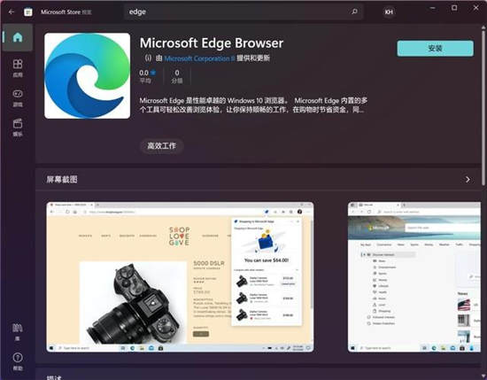Open the MSN news page screenshot thumbnail
Image resolution: width=487 pixels, height=380 pixels.
click(414, 277)
